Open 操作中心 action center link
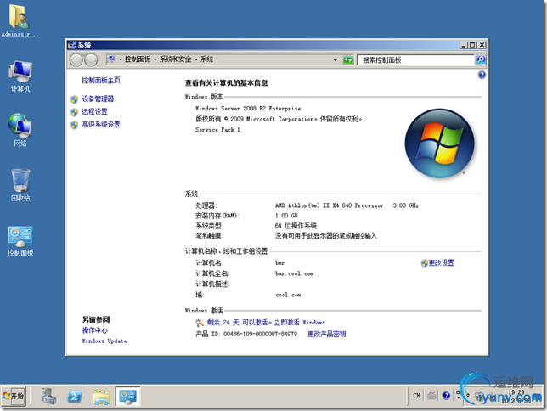 (94, 330)
